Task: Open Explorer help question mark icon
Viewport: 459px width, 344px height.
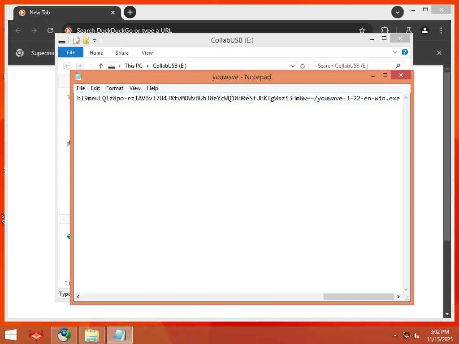Action: (405, 52)
